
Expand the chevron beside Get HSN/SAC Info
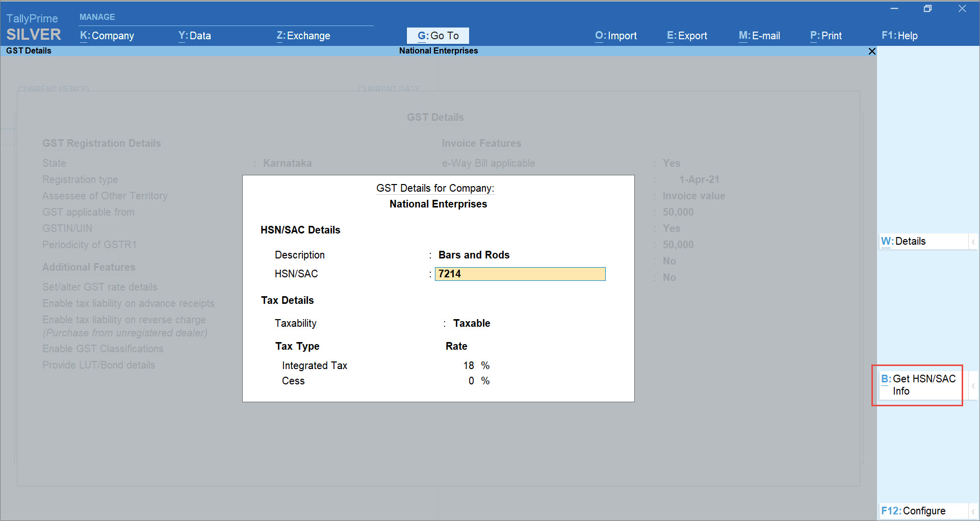pos(973,385)
